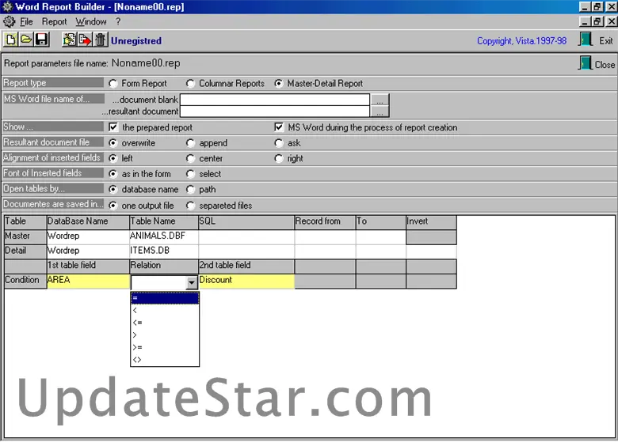Click the ITEMS.DB table name cell
Viewport: 618px width, 442px height.
[164, 251]
